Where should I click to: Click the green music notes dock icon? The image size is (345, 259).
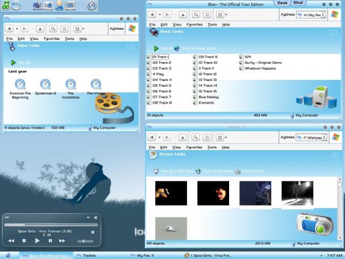coord(5,5)
